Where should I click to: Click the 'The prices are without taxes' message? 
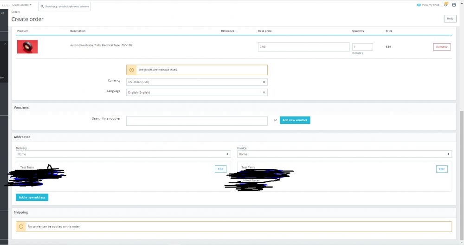158,70
